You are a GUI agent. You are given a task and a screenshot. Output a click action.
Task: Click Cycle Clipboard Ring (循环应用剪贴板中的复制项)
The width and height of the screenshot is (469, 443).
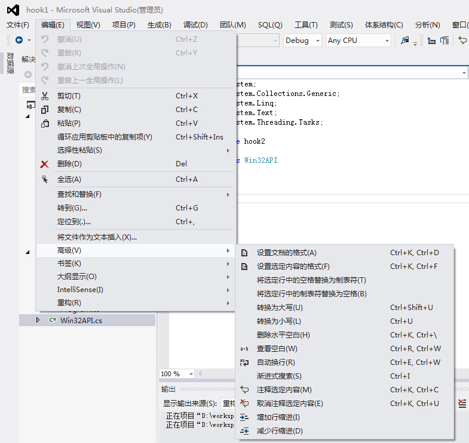point(136,137)
